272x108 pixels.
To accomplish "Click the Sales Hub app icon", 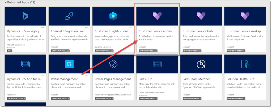I will pos(157,64).
